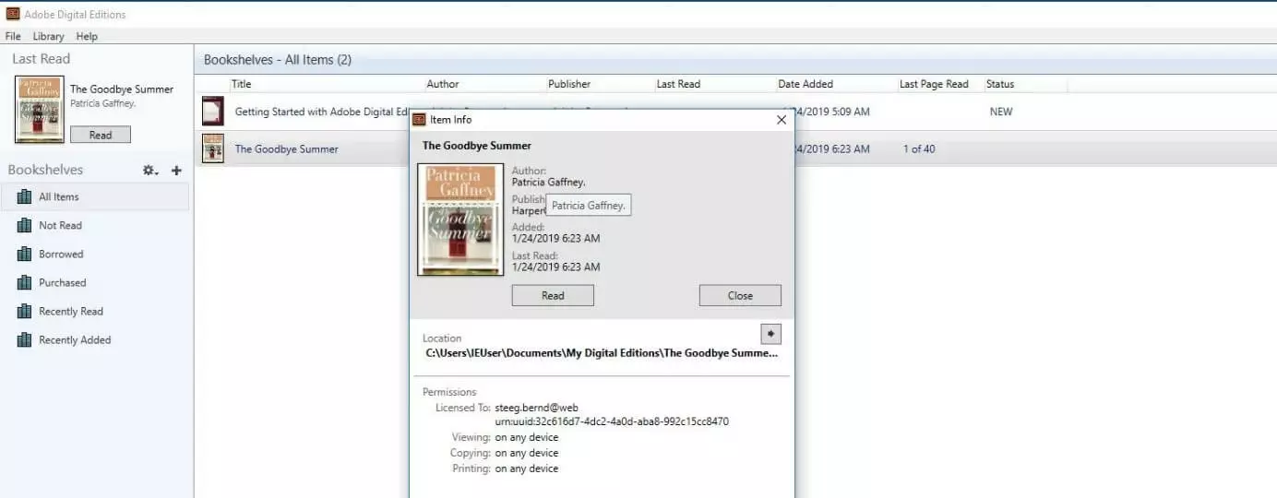Click the Adobe Digital Editions title bar icon
Image resolution: width=1277 pixels, height=498 pixels.
[x=12, y=14]
